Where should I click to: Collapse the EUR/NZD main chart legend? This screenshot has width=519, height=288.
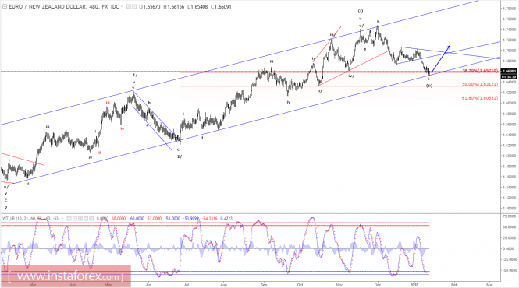click(5, 6)
